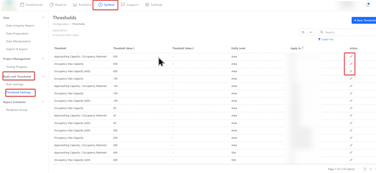This screenshot has width=376, height=173.
Task: Open the rows-per-page dropdown showing 15
Action: [x=307, y=32]
